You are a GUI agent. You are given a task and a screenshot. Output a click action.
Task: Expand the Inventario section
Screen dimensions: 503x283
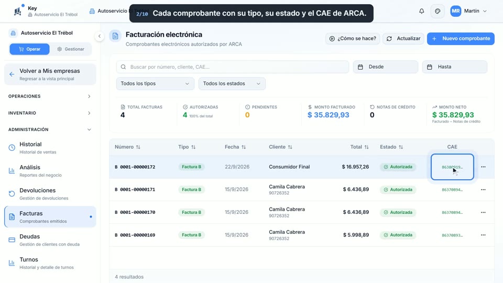50,113
